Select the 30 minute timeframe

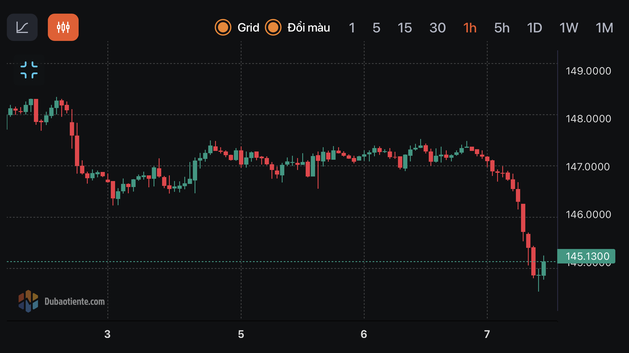(x=438, y=28)
